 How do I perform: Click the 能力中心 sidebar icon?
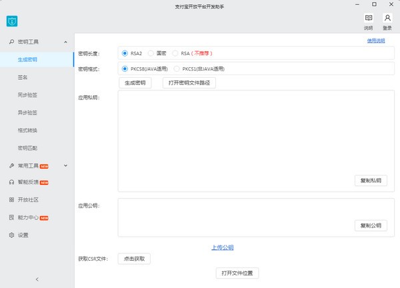(11, 217)
